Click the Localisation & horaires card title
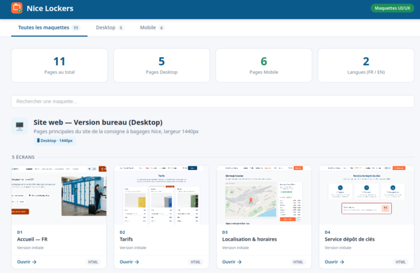The image size is (420, 273). (x=249, y=239)
